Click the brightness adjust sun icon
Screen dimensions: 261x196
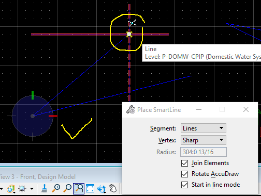22,189
